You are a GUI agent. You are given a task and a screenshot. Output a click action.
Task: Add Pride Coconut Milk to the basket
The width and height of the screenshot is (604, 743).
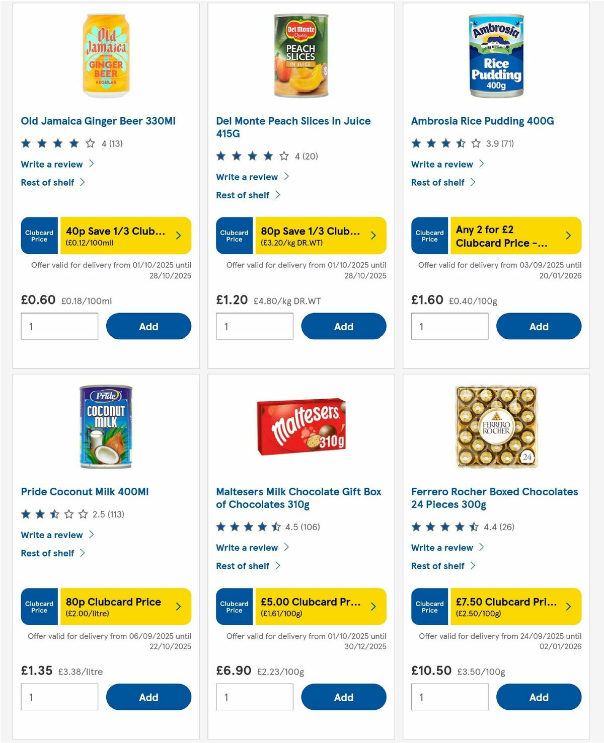coord(148,697)
